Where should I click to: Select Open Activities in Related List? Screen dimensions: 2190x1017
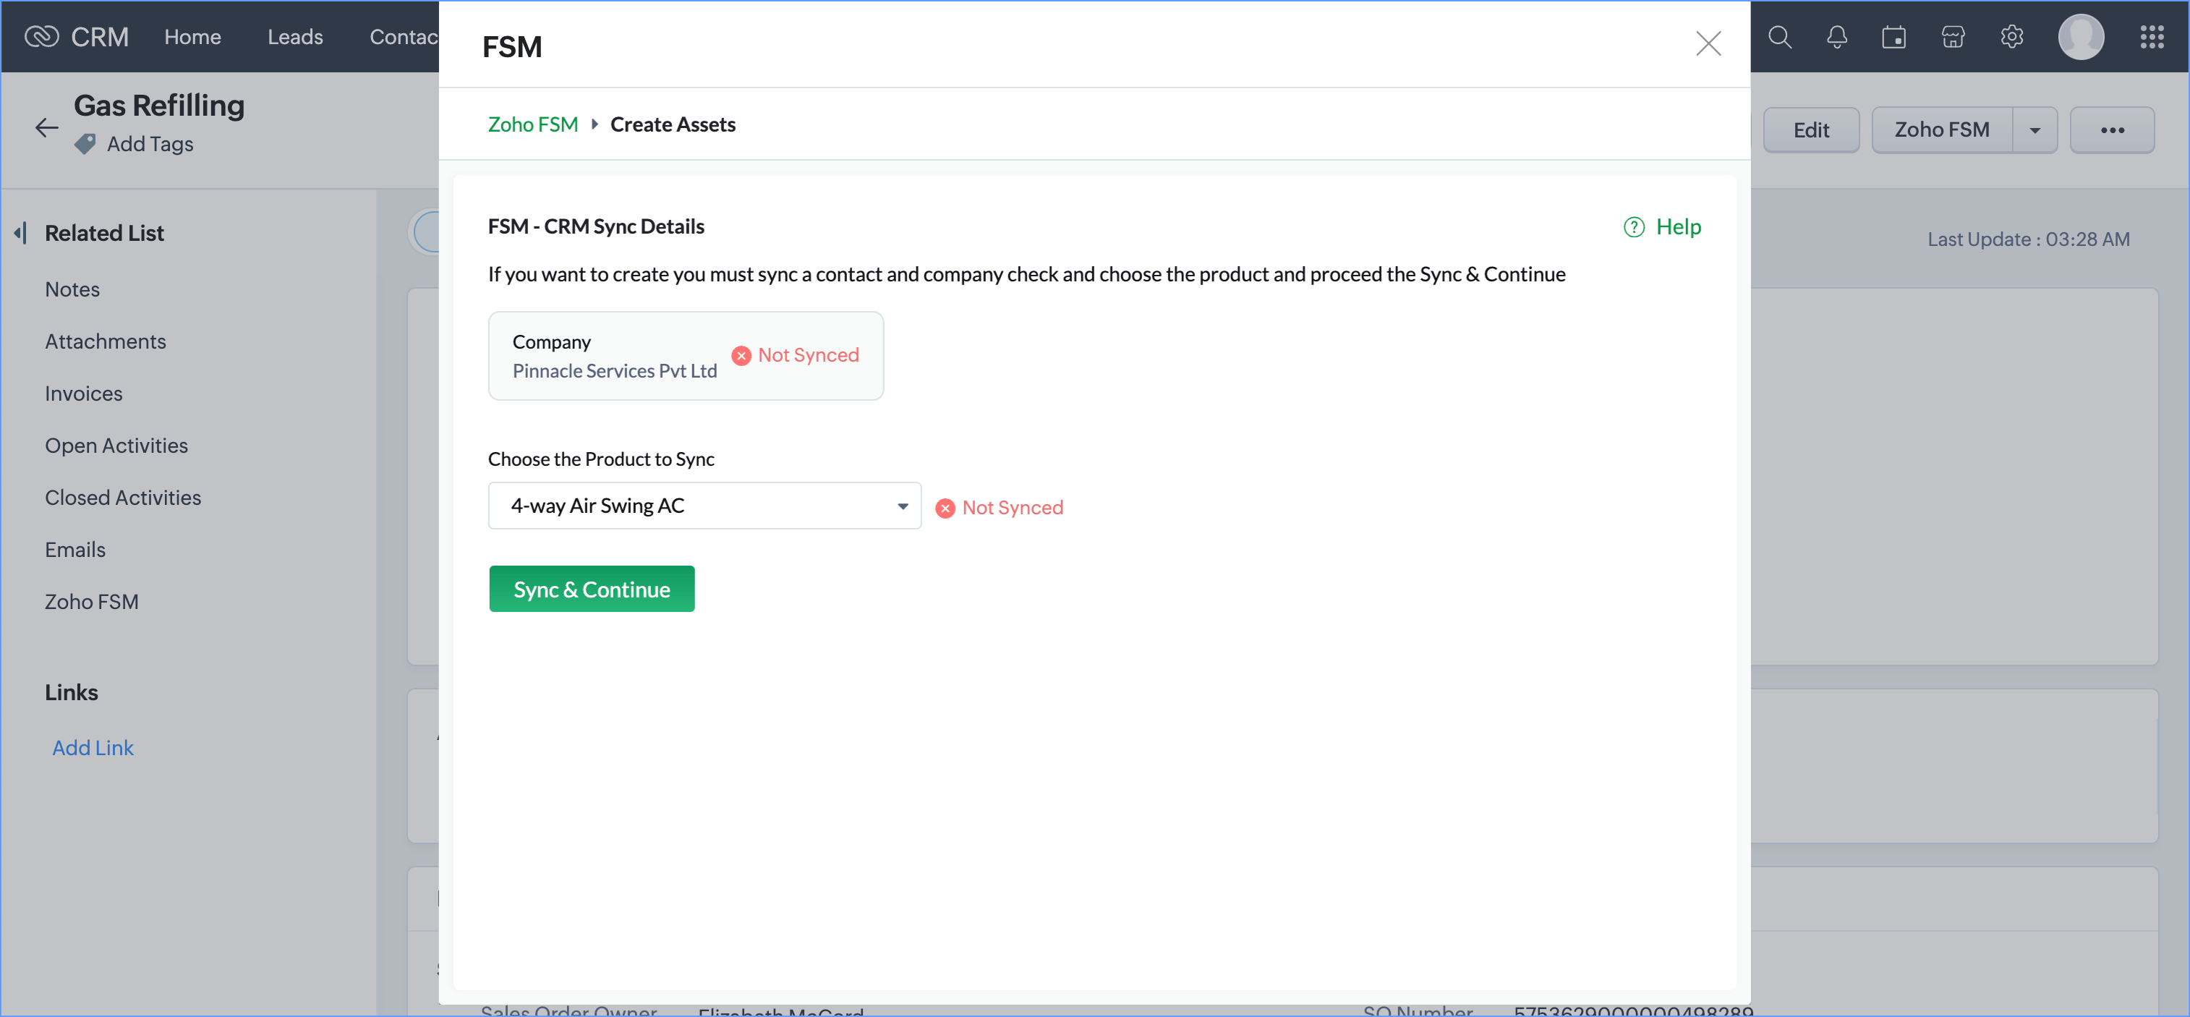click(x=116, y=446)
